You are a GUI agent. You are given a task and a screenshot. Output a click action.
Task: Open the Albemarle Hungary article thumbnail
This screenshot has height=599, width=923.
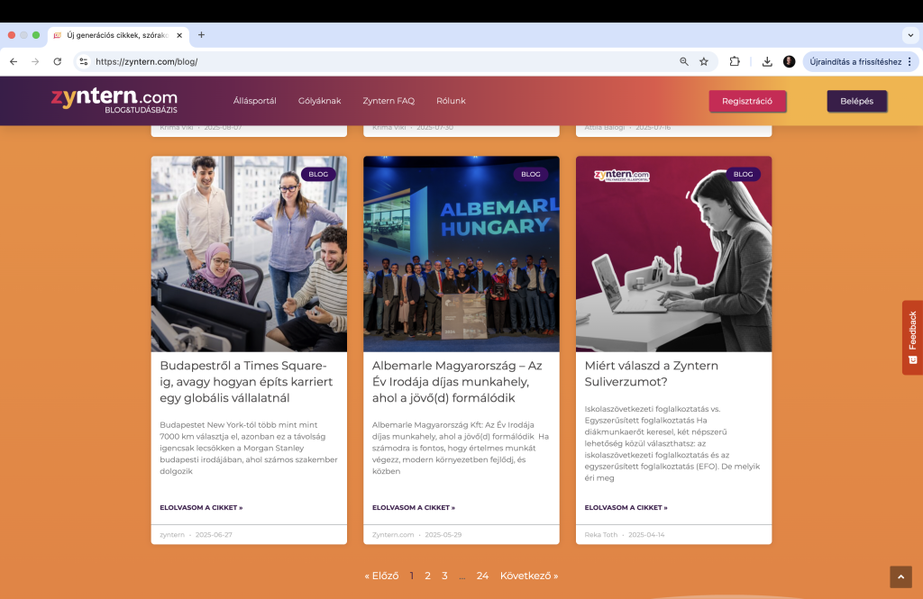(x=461, y=254)
